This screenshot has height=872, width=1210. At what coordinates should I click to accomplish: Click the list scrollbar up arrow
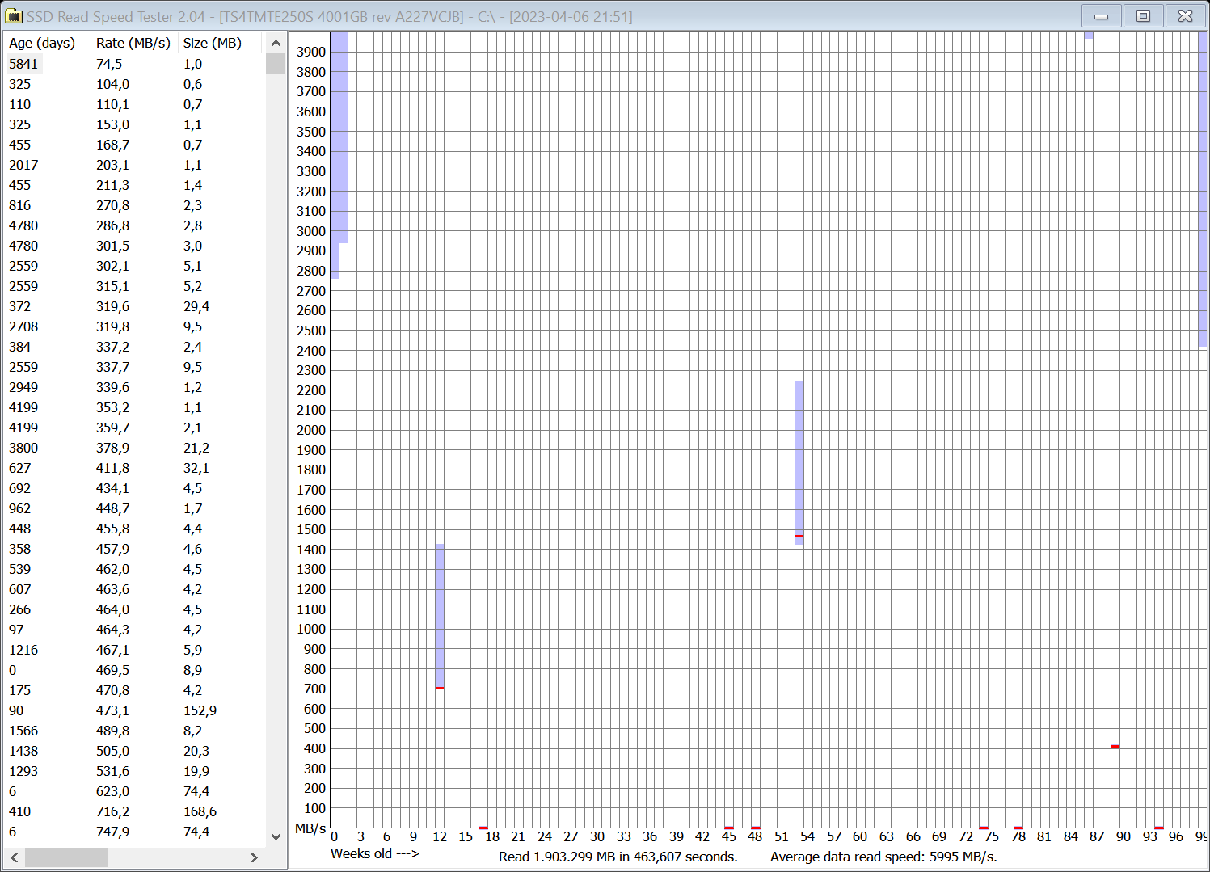[x=276, y=43]
